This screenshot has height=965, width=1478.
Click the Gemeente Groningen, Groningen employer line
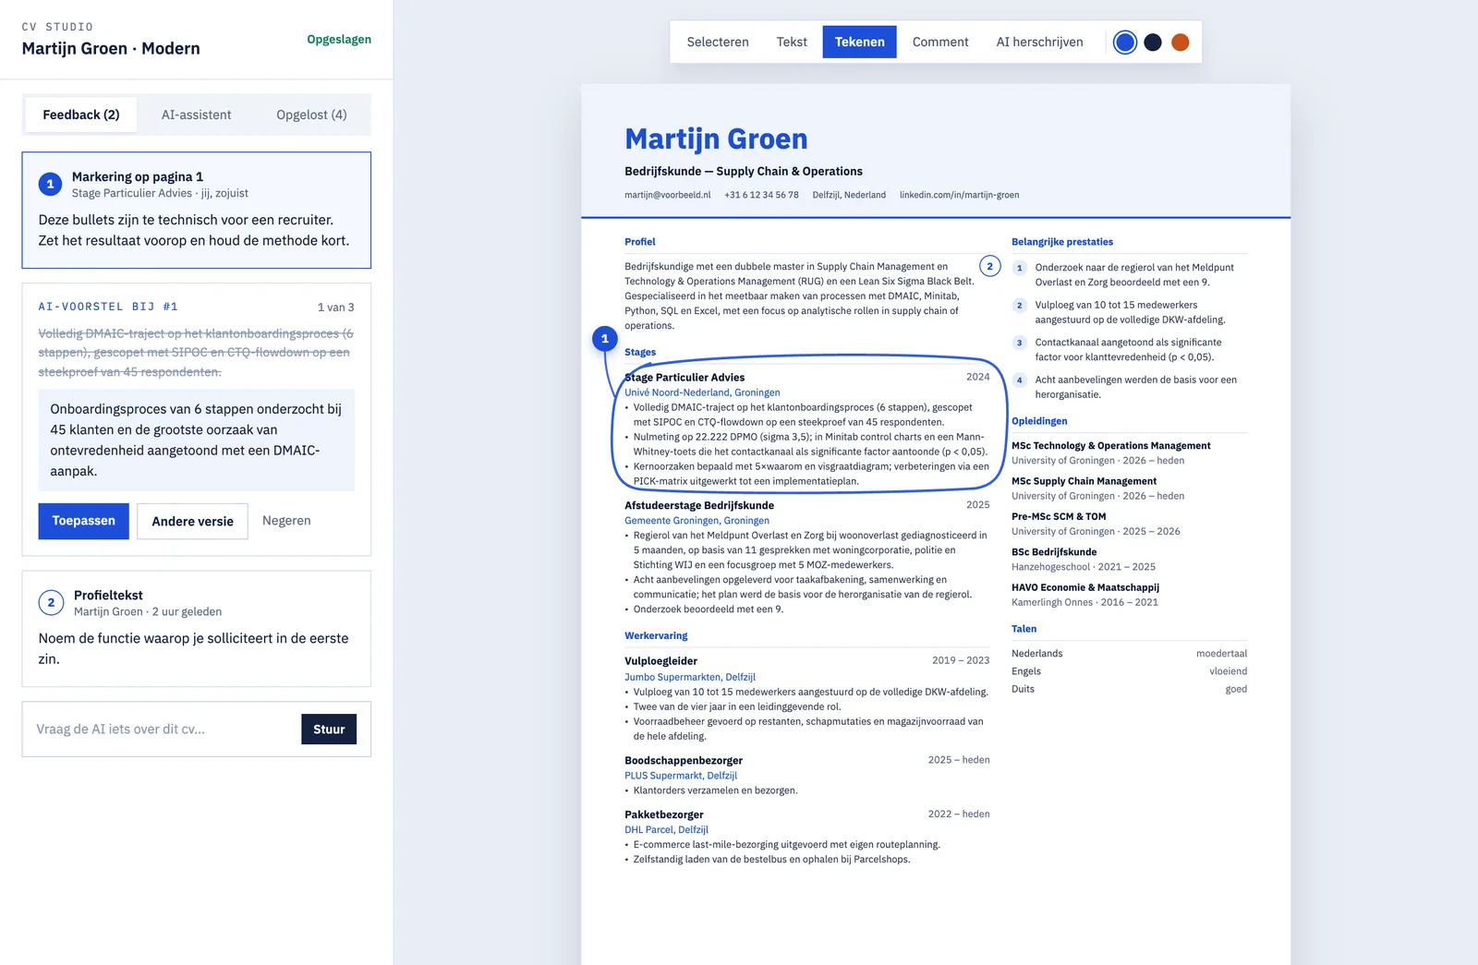(697, 521)
